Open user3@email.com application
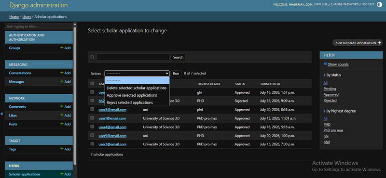The image size is (386, 178). click(112, 144)
